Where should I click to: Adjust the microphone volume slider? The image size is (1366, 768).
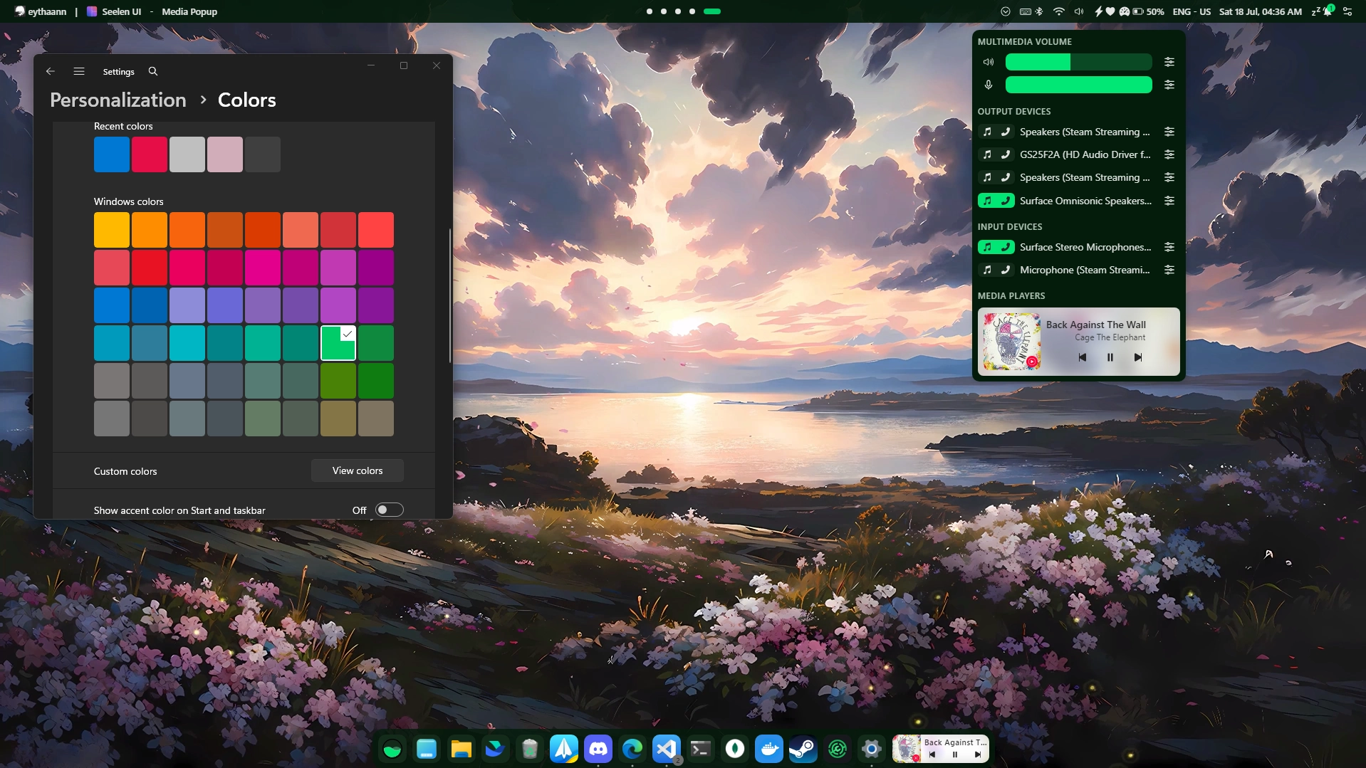click(1078, 85)
